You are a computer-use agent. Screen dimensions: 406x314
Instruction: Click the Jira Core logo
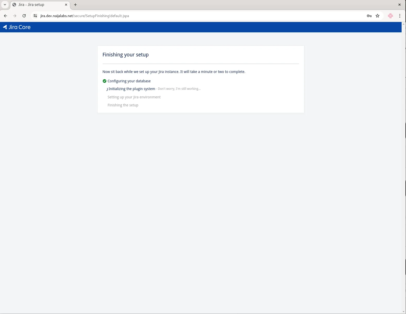(x=17, y=27)
